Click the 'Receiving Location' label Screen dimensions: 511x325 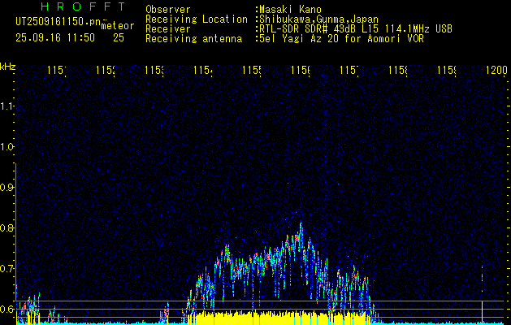197,19
